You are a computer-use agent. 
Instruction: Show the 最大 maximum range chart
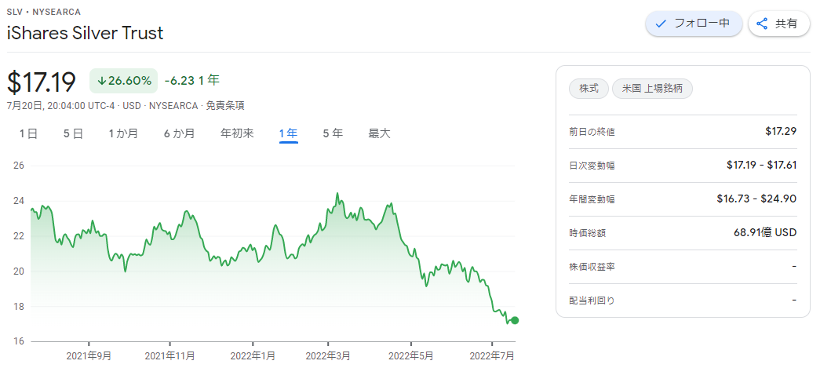pos(379,133)
